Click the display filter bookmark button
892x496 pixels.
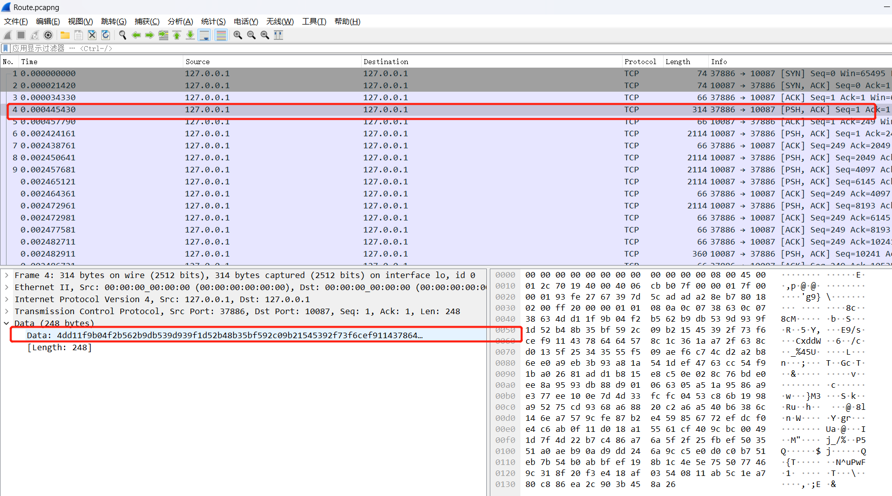click(6, 49)
